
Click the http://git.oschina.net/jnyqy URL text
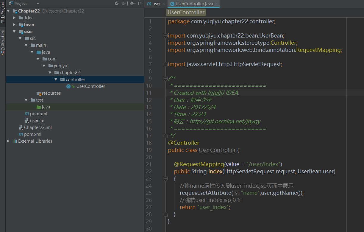click(x=225, y=122)
